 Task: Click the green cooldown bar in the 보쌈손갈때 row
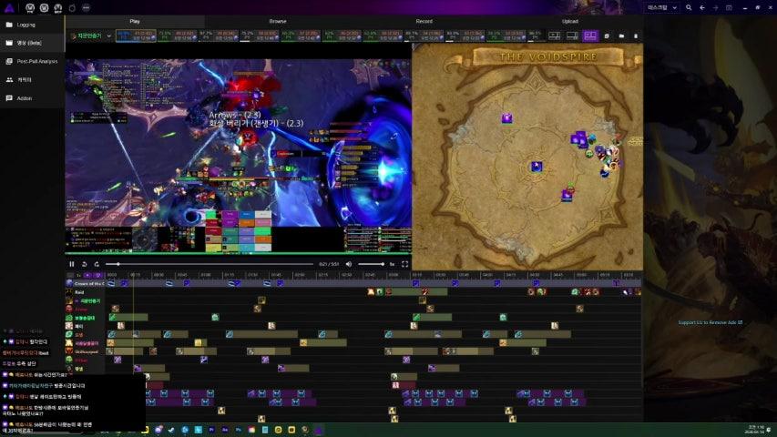[128, 317]
